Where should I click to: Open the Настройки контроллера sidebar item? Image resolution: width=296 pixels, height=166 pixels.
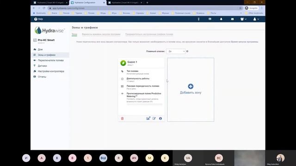(51, 71)
